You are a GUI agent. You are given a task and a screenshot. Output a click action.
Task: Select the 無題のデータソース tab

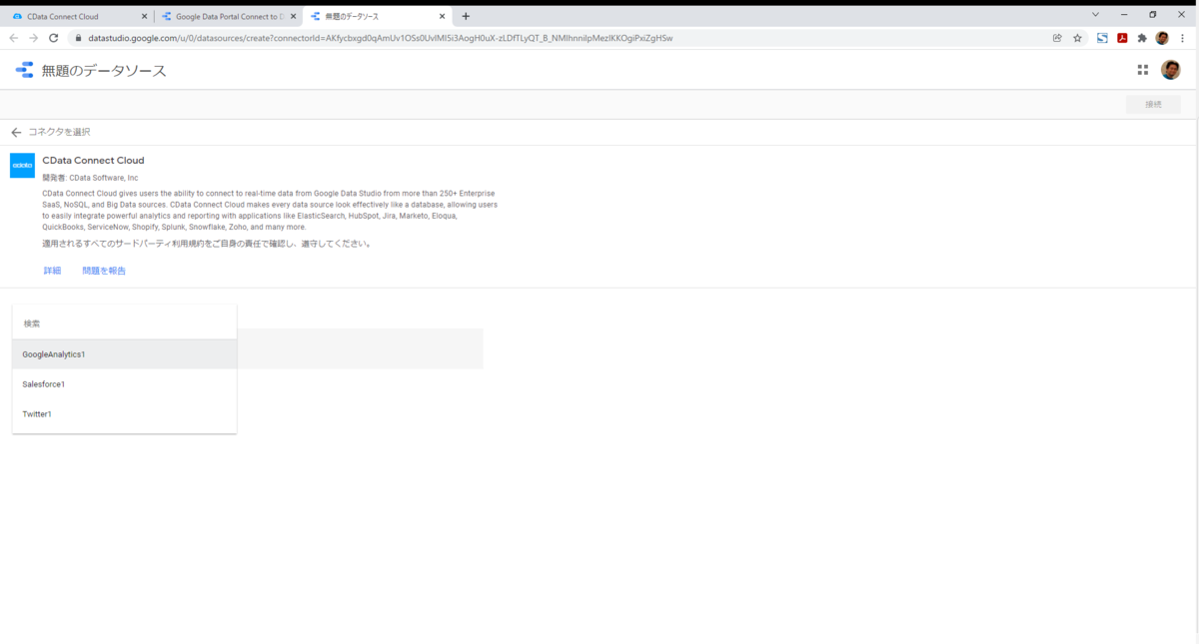[x=378, y=16]
